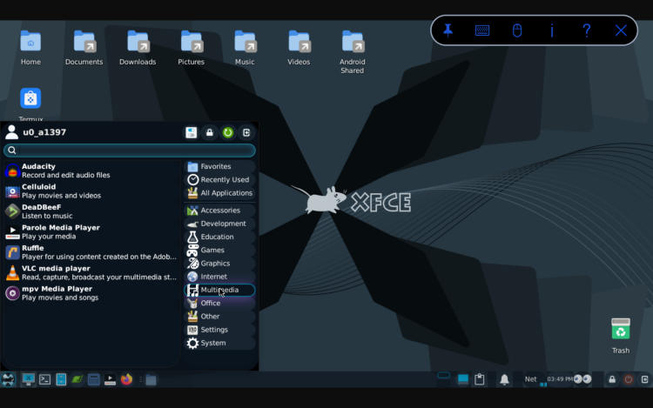Screen dimensions: 653x408
Task: Open Games category
Action: (x=219, y=251)
